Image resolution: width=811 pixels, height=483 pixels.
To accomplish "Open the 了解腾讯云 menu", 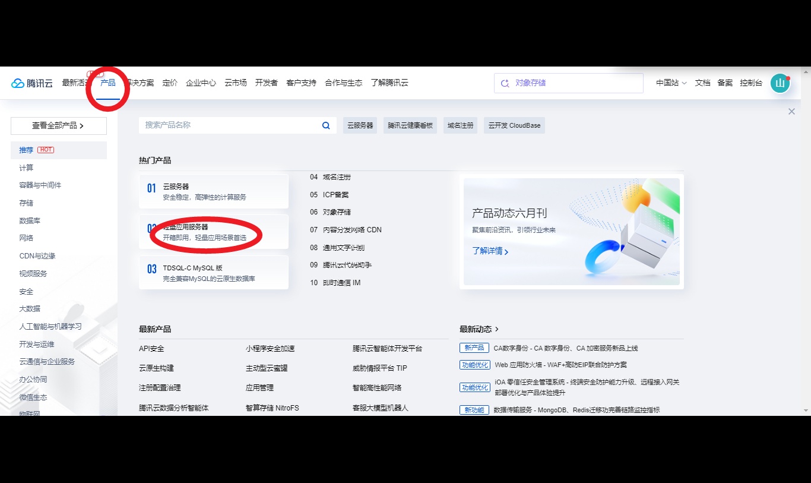I will tap(389, 83).
